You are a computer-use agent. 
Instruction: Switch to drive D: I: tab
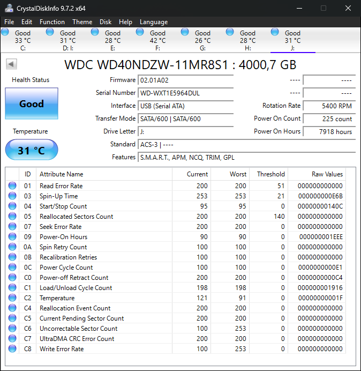(x=67, y=41)
